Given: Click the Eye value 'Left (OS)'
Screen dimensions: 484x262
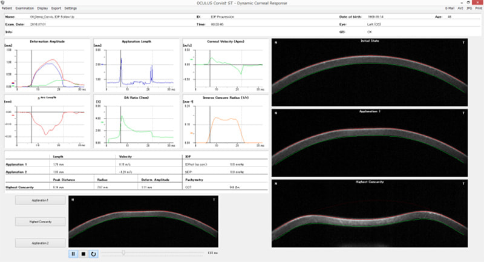Looking at the screenshot, I should [374, 24].
